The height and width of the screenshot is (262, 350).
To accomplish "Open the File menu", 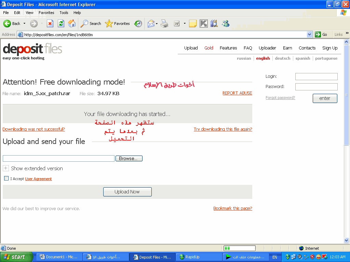I will (6, 13).
